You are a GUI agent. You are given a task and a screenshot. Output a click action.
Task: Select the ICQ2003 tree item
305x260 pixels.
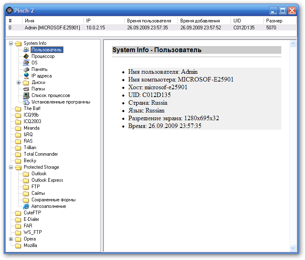coord(32,121)
